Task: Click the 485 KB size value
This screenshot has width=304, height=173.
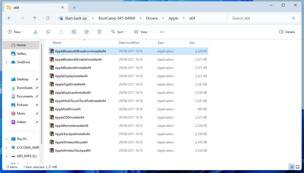Action: [202, 109]
